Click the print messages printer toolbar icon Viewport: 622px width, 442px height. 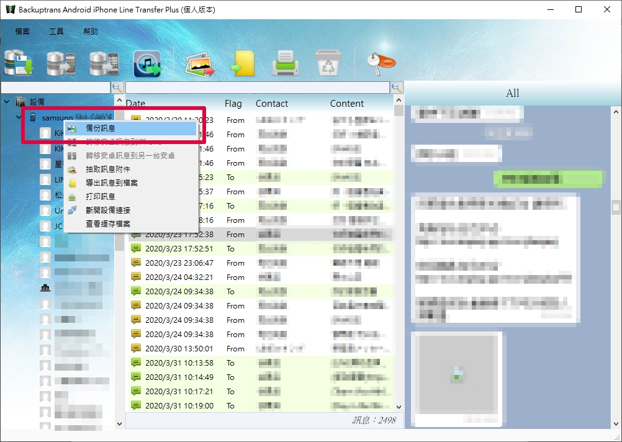tap(285, 63)
